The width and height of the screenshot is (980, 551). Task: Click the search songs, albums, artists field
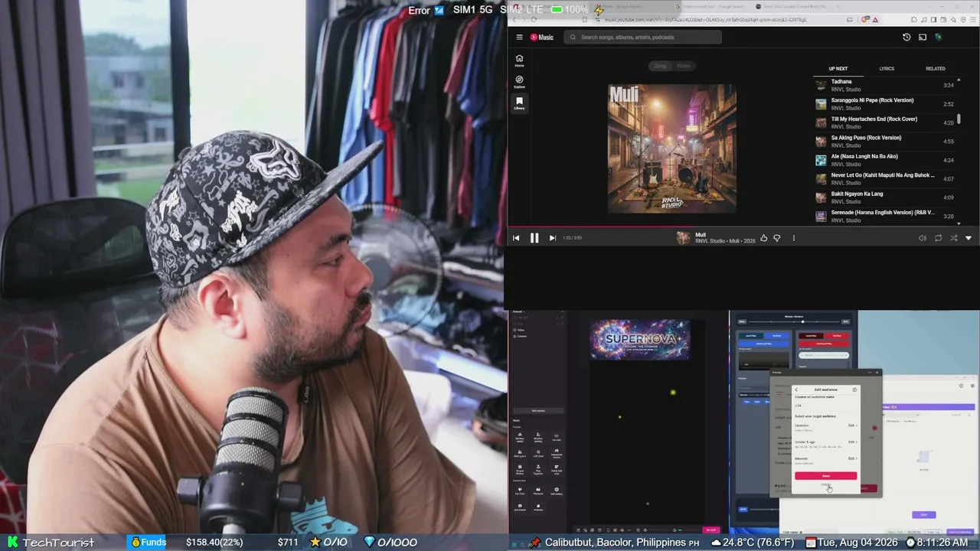643,37
